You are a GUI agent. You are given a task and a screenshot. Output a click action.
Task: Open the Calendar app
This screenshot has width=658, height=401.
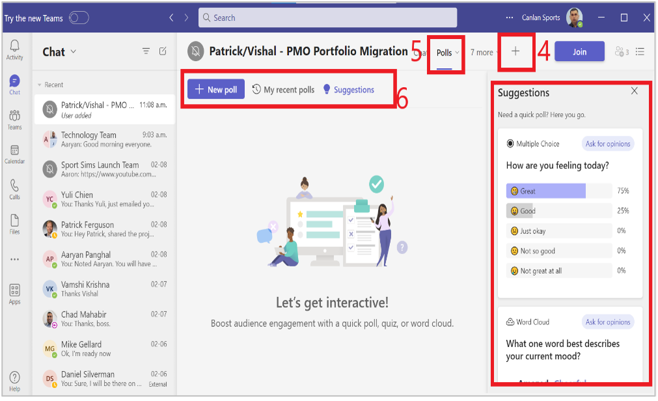(x=15, y=154)
